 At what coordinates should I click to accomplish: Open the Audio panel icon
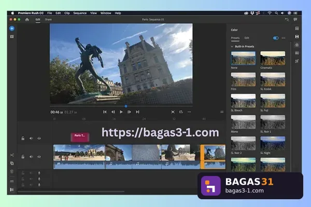pos(297,53)
